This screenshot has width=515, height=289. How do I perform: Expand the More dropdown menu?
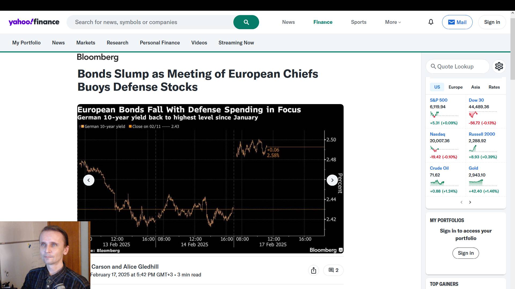(393, 22)
